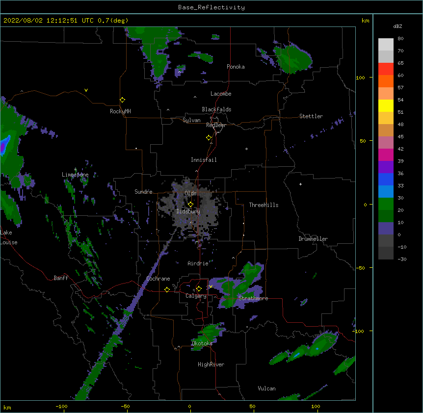Click the yellow diamond marker south of RedDeer

click(209, 138)
